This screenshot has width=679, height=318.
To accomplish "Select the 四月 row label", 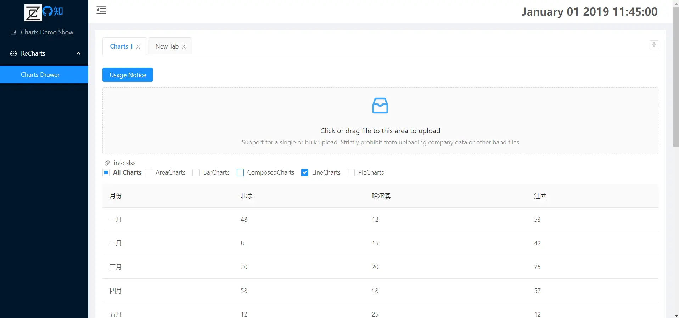I will click(x=116, y=291).
